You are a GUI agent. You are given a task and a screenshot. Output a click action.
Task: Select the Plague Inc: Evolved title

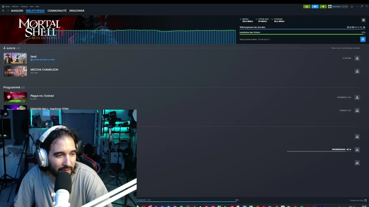pyautogui.click(x=42, y=96)
